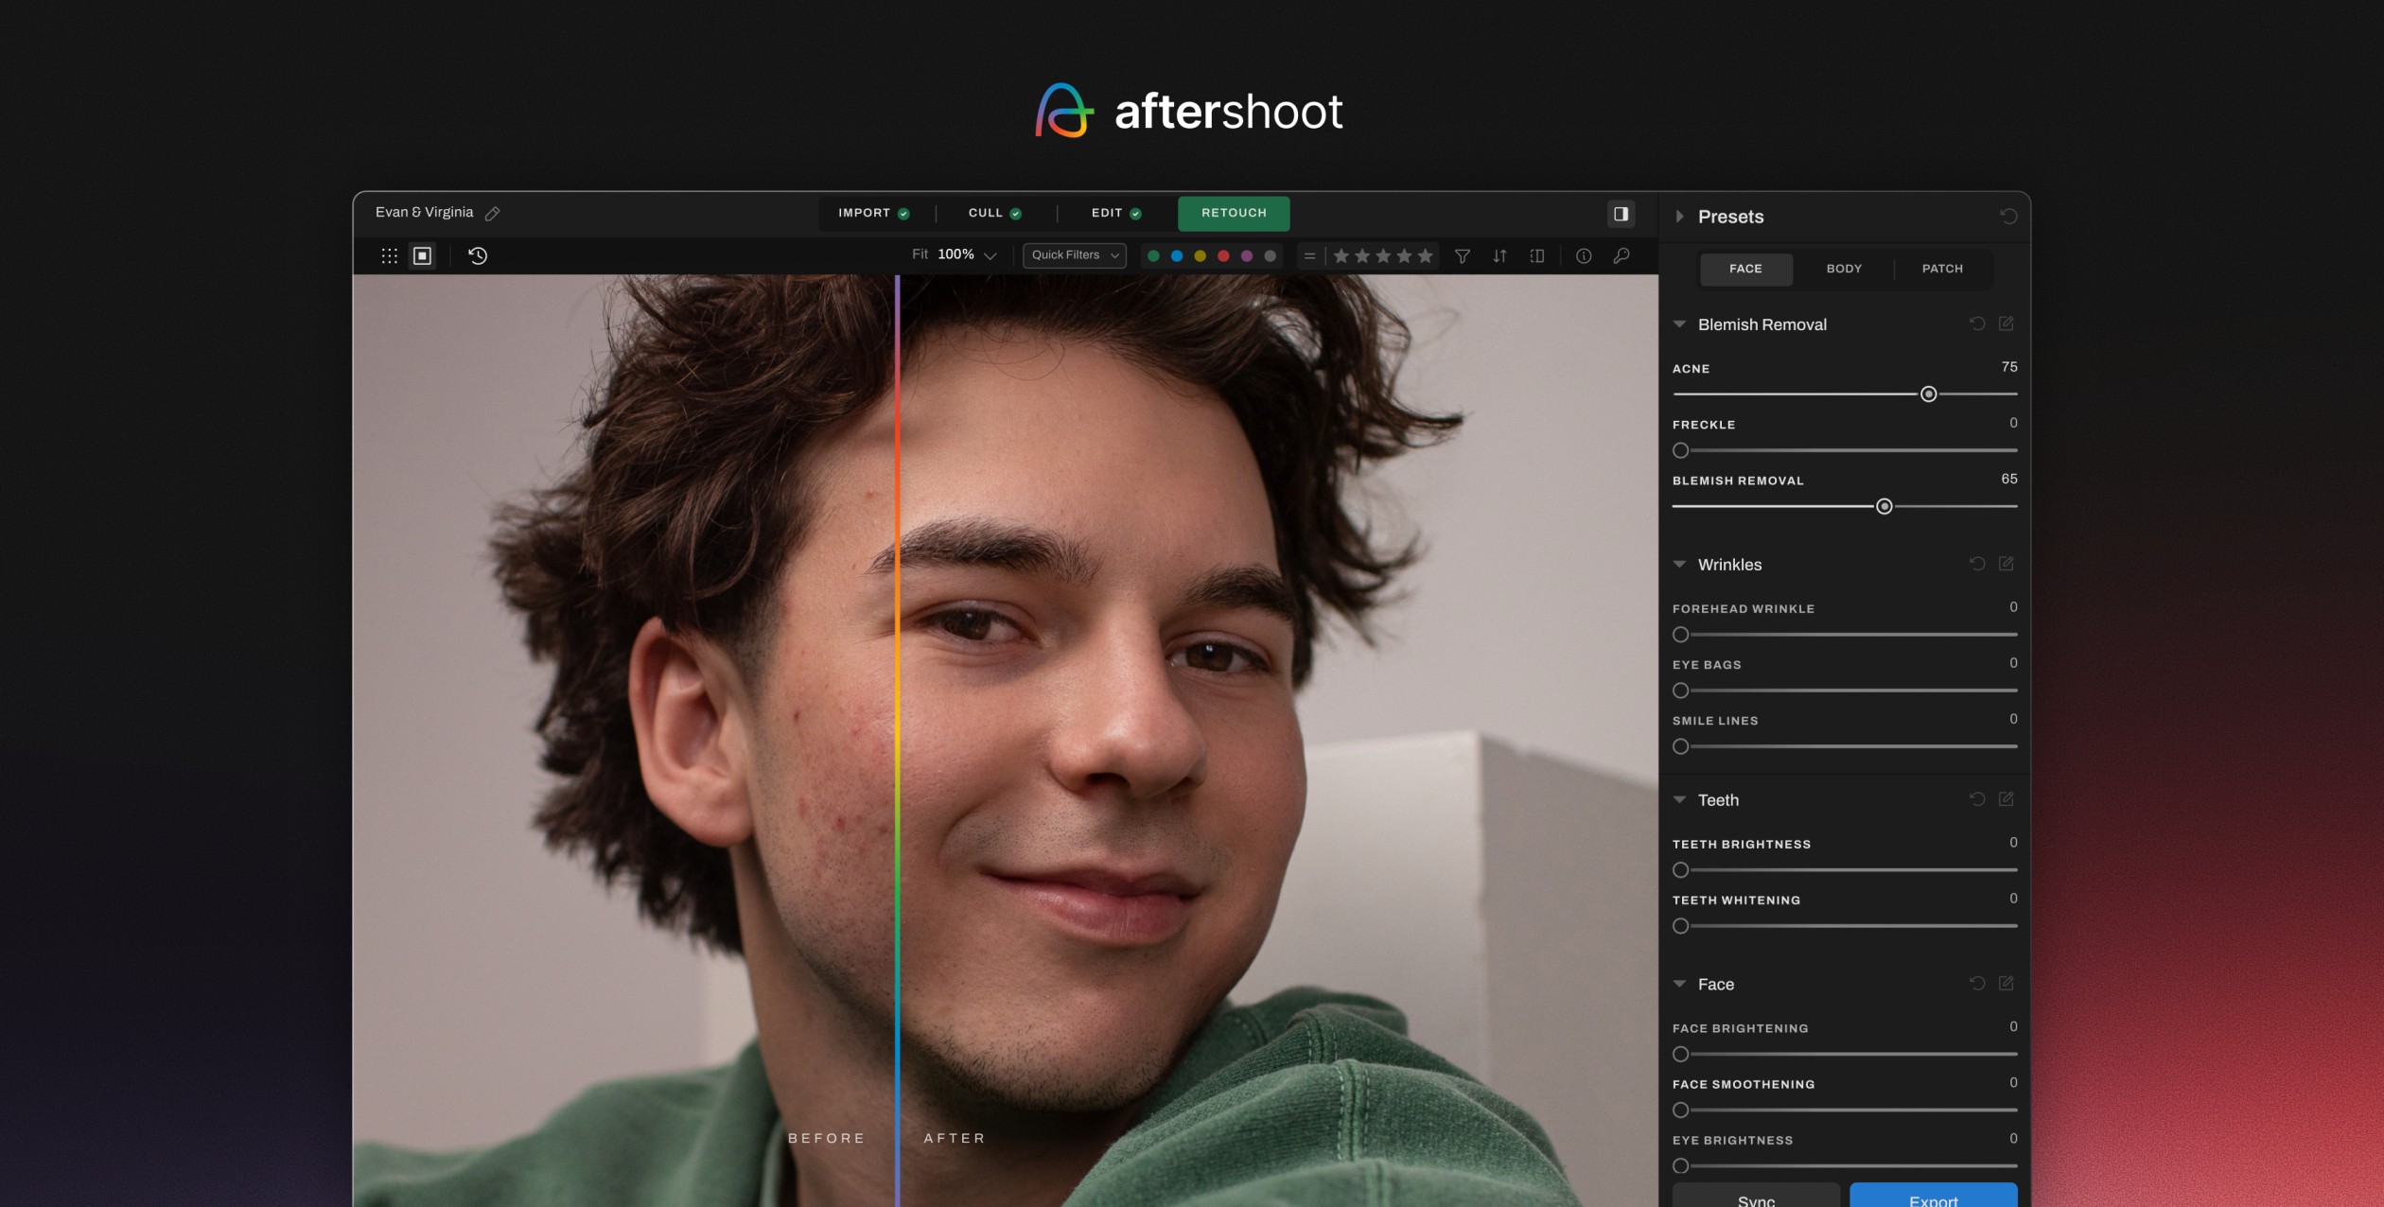
Task: Rename project via pencil icon
Action: point(493,214)
